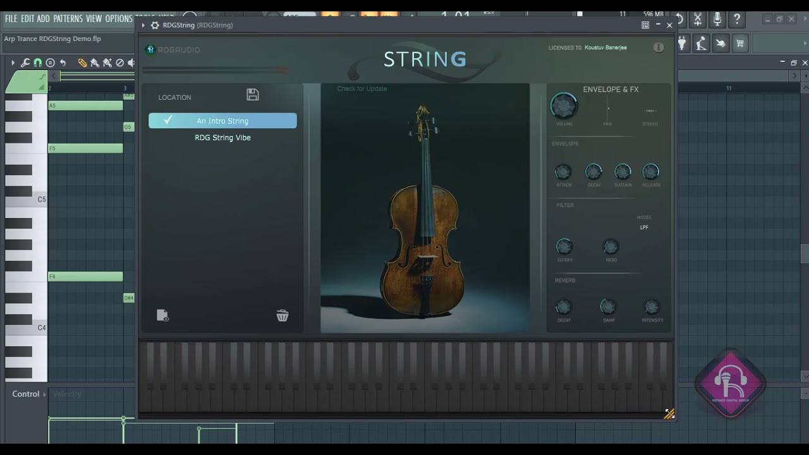The height and width of the screenshot is (455, 809).
Task: Expand the RDGString plugin window menu arrow
Action: pos(143,25)
